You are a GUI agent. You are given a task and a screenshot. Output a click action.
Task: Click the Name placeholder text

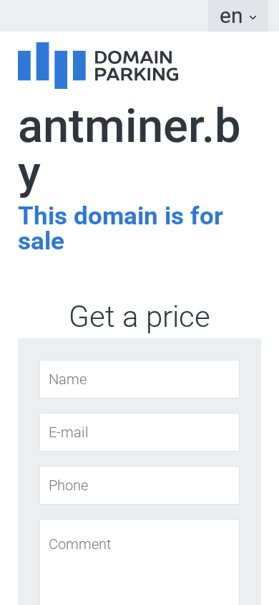(68, 379)
